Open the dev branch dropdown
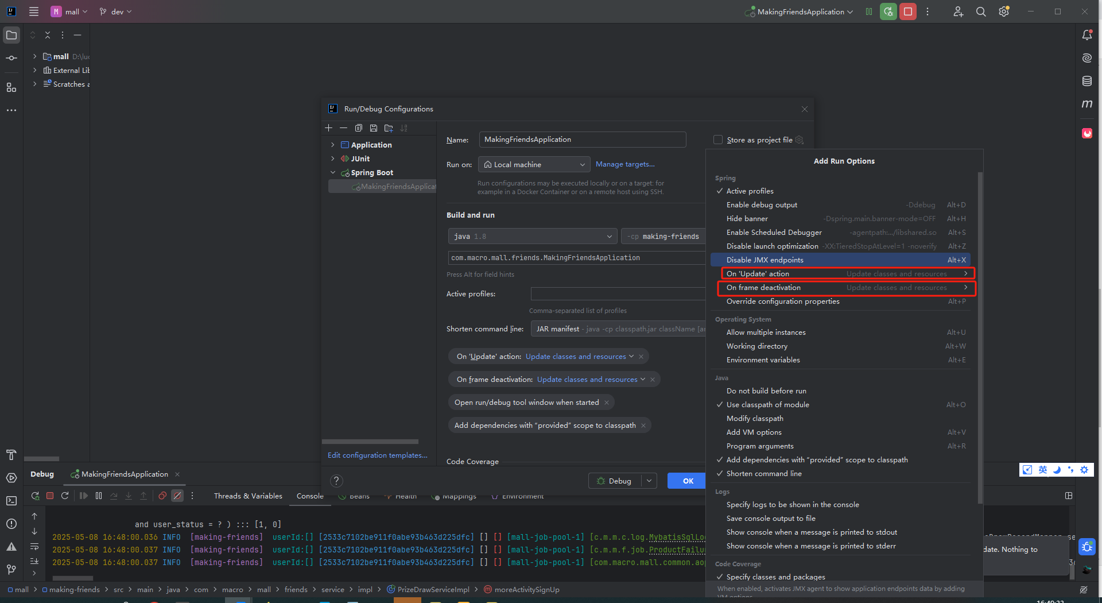The height and width of the screenshot is (603, 1102). coord(115,11)
